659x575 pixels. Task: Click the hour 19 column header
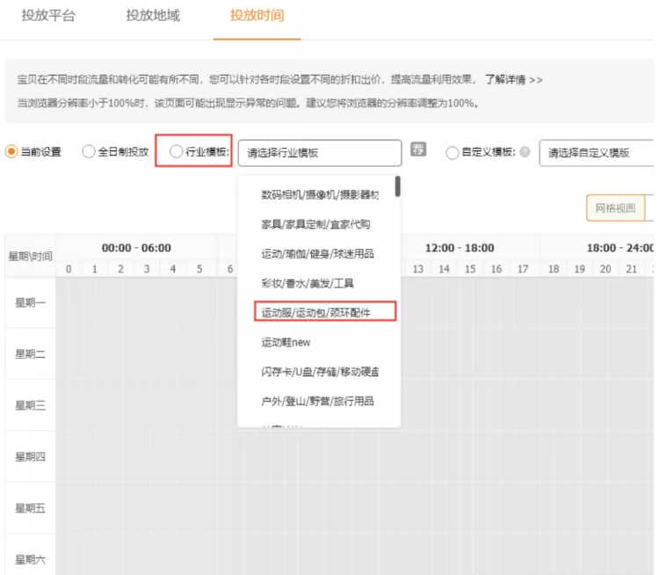click(580, 269)
